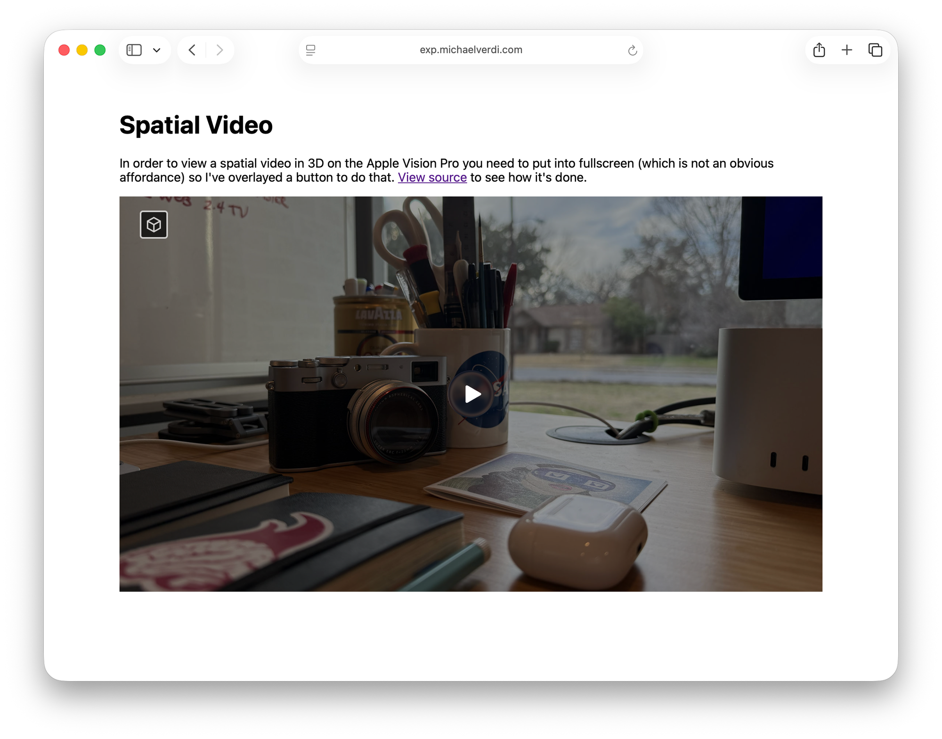The image size is (942, 739).
Task: Enter fullscreen with the green window button
Action: [x=100, y=50]
